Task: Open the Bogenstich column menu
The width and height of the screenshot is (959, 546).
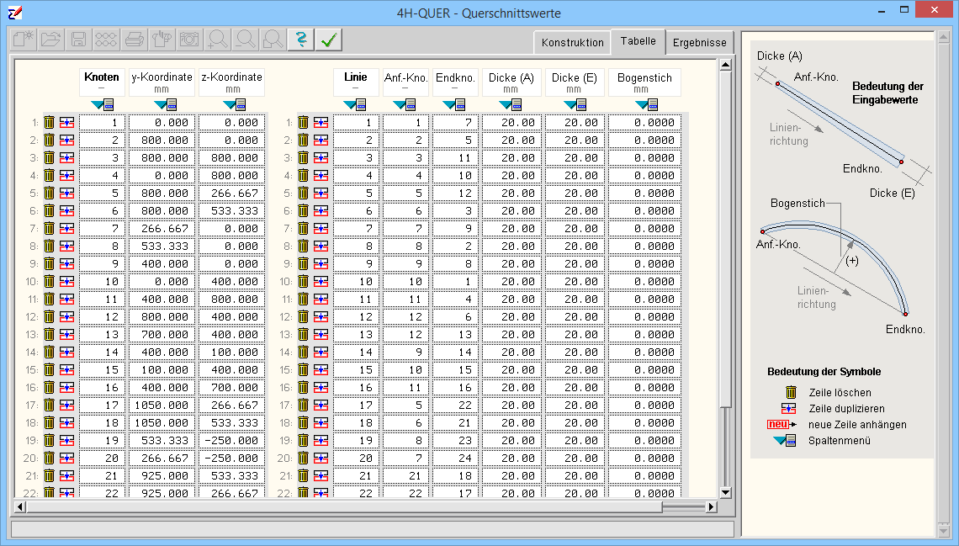Action: [645, 104]
